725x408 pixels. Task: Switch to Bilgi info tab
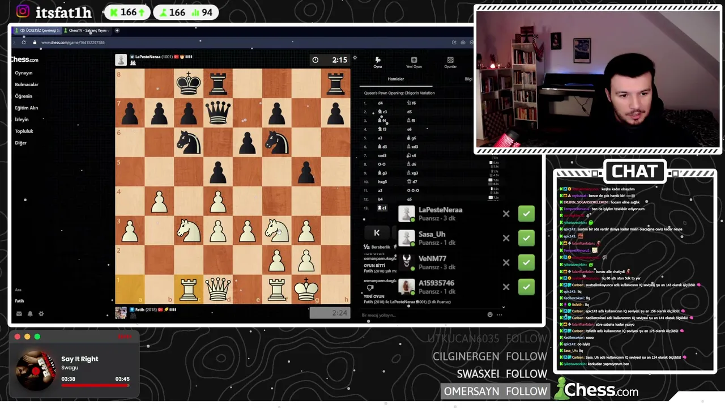point(468,79)
